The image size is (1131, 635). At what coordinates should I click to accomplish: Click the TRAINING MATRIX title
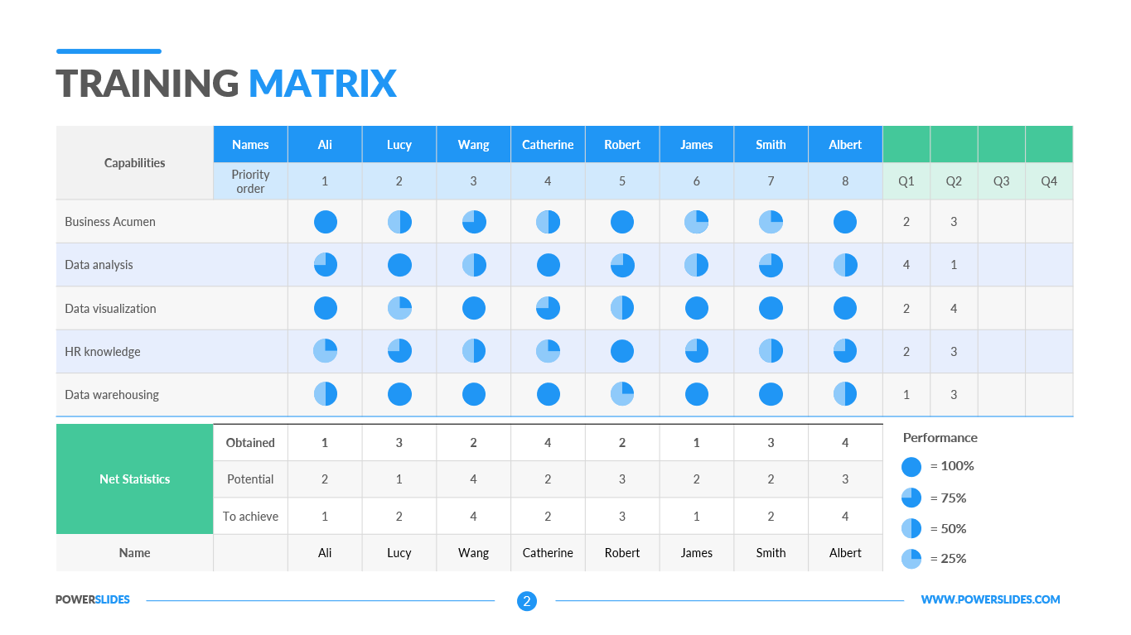coord(226,84)
